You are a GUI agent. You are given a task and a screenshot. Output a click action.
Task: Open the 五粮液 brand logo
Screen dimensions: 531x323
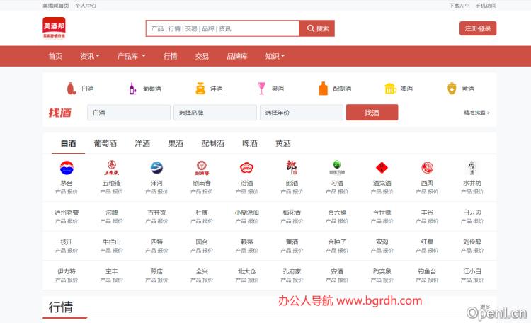pyautogui.click(x=112, y=168)
